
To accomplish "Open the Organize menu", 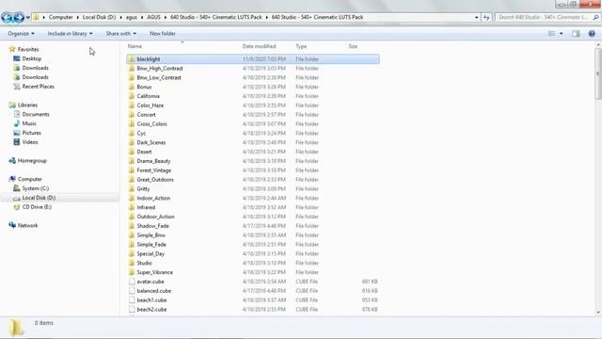I will tap(21, 34).
